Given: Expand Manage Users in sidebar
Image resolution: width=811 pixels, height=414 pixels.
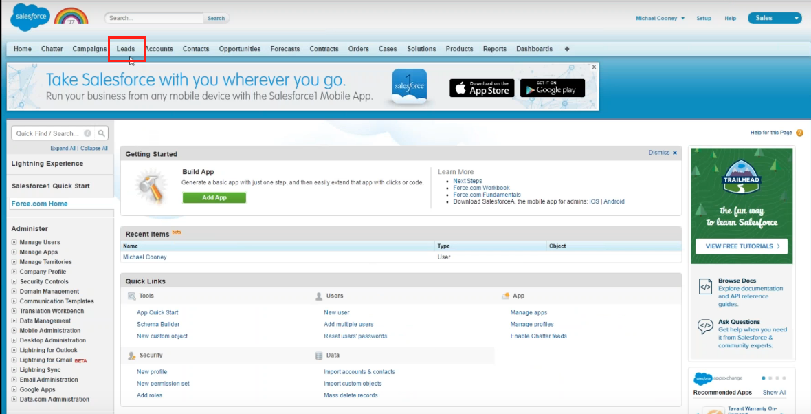Looking at the screenshot, I should click(14, 242).
